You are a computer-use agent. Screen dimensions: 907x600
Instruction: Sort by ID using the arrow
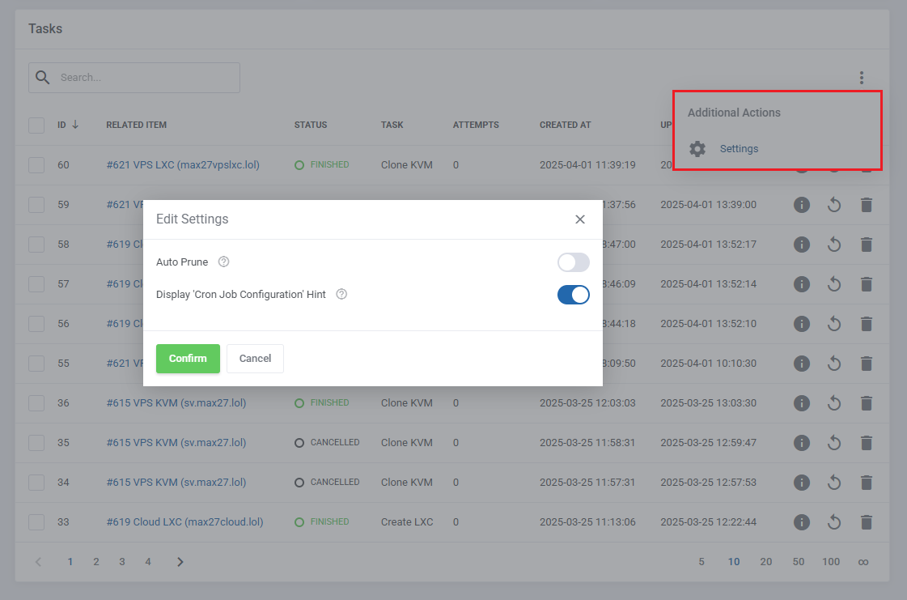(75, 125)
